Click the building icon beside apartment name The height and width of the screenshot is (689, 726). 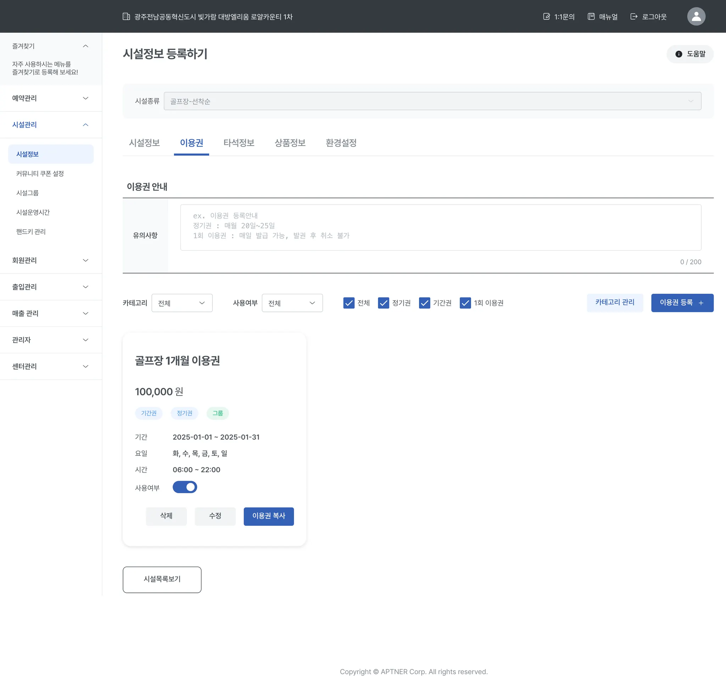click(x=126, y=17)
